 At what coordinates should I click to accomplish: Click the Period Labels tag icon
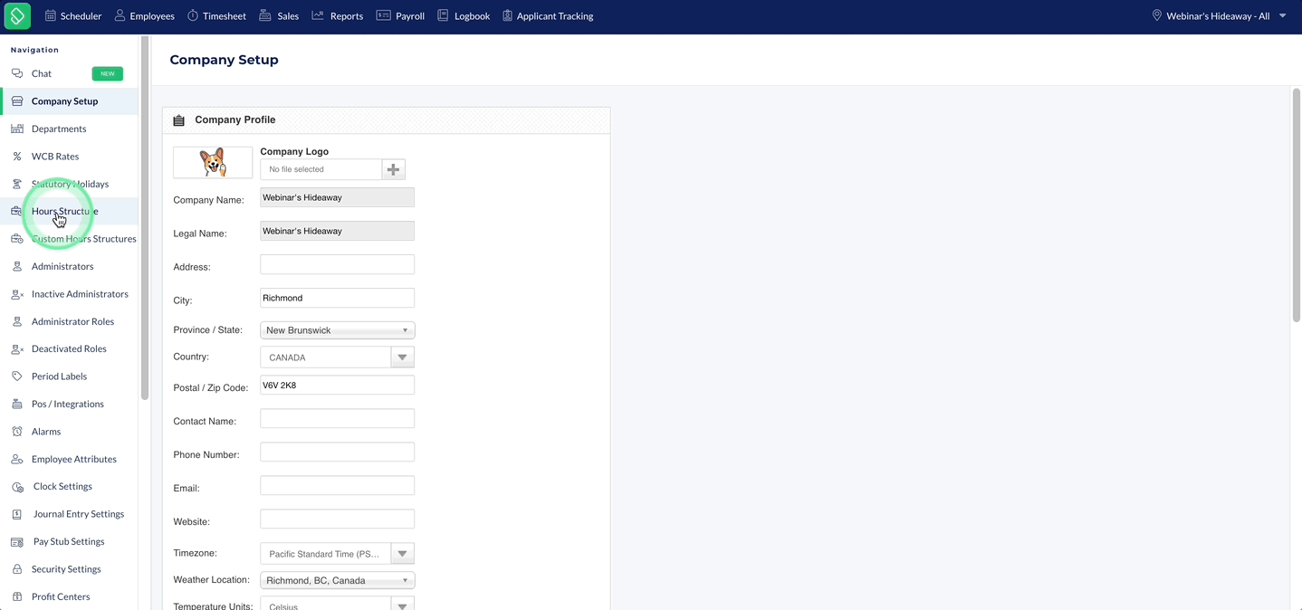tap(17, 376)
